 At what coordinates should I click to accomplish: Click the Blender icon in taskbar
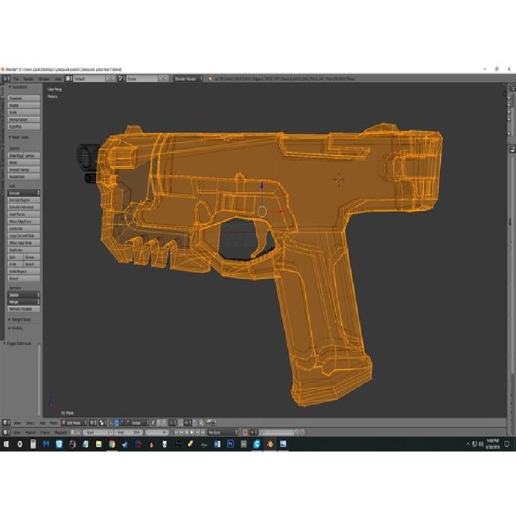270,444
